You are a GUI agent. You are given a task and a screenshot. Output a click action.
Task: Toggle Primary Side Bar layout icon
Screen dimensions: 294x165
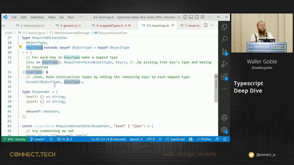click(185, 17)
